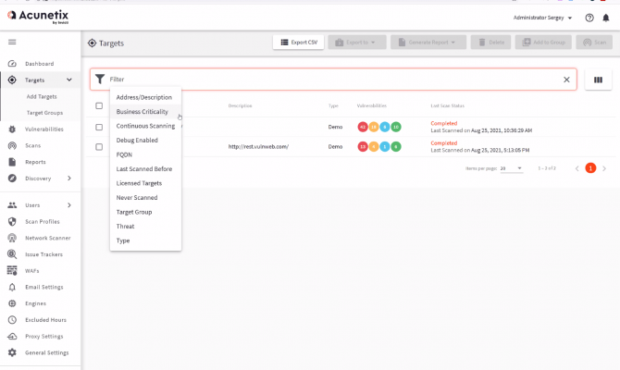Screen dimensions: 620x370
Task: Click the help question mark icon
Action: click(589, 18)
